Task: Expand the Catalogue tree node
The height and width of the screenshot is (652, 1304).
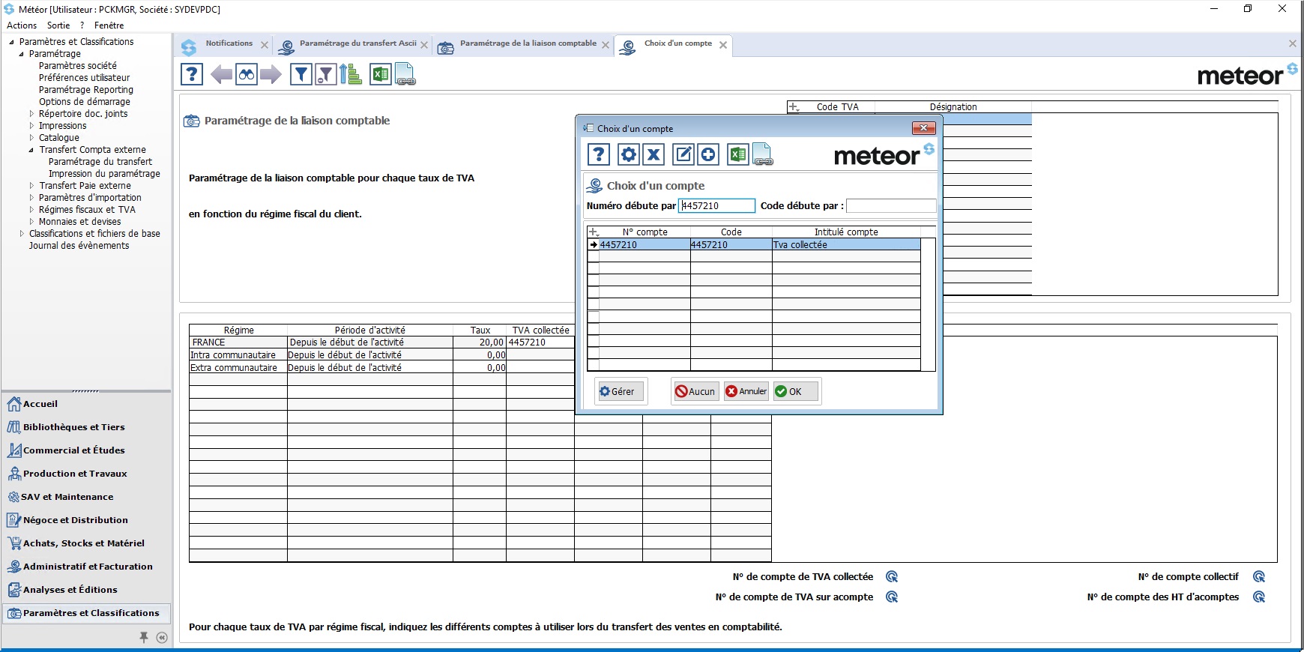Action: pyautogui.click(x=31, y=138)
